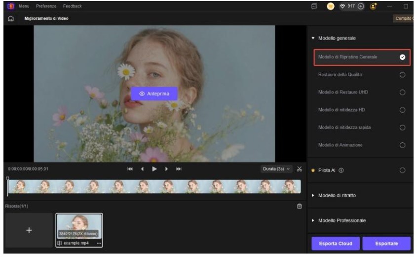Click the timeline filmstrip
This screenshot has height=257, width=417.
pyautogui.click(x=154, y=186)
